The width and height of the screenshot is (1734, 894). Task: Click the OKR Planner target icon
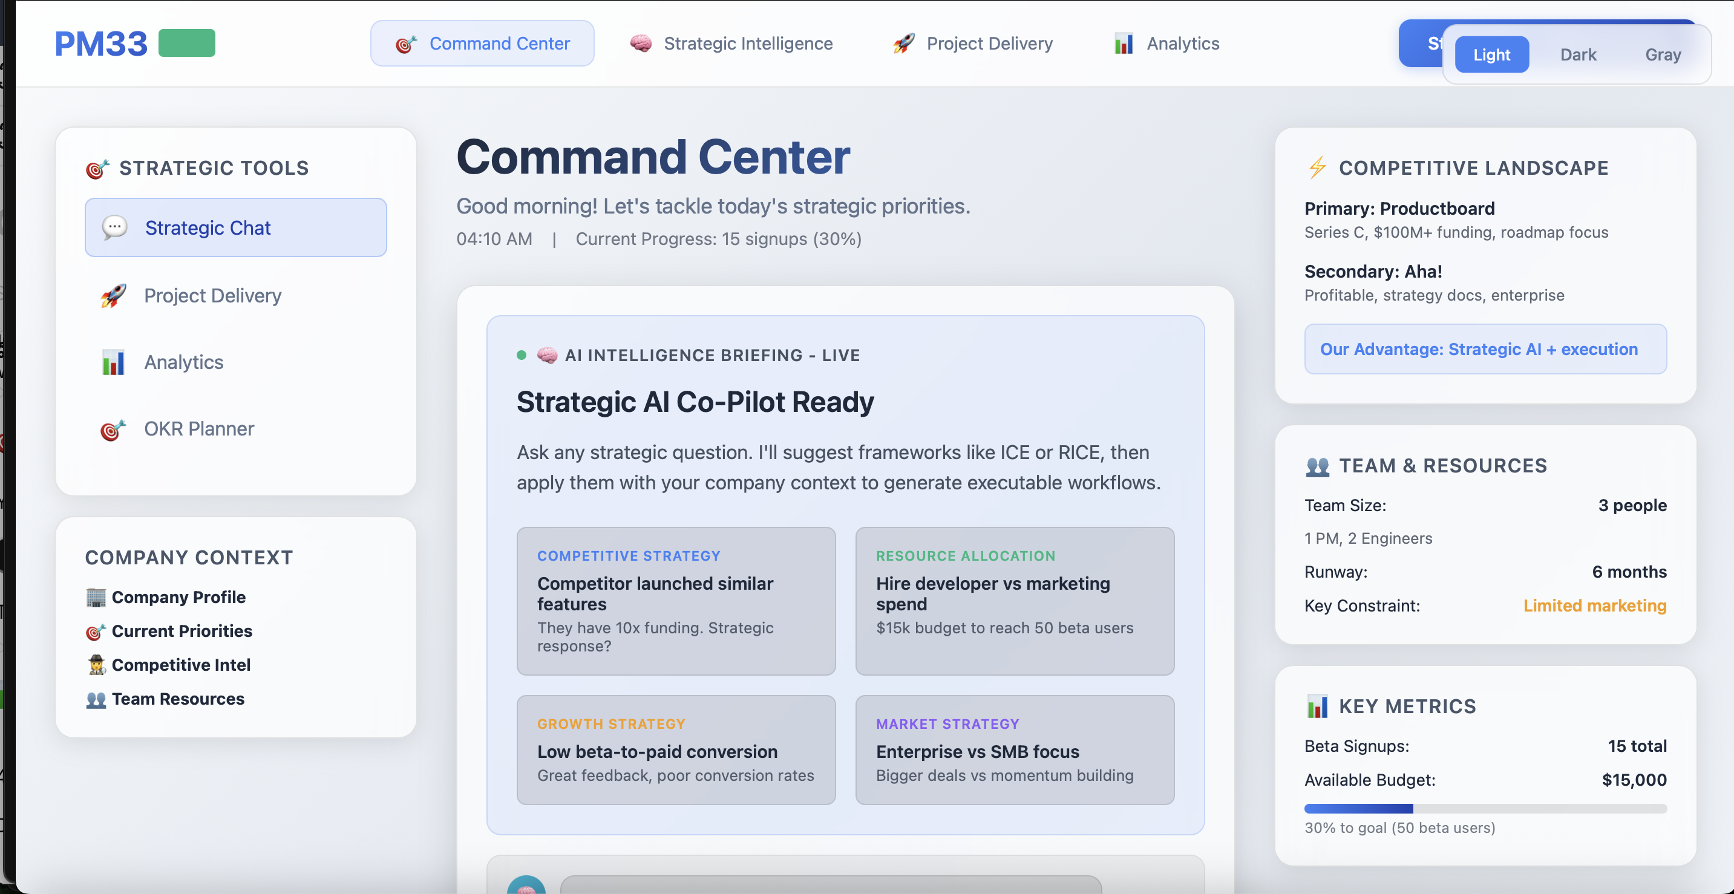click(113, 429)
